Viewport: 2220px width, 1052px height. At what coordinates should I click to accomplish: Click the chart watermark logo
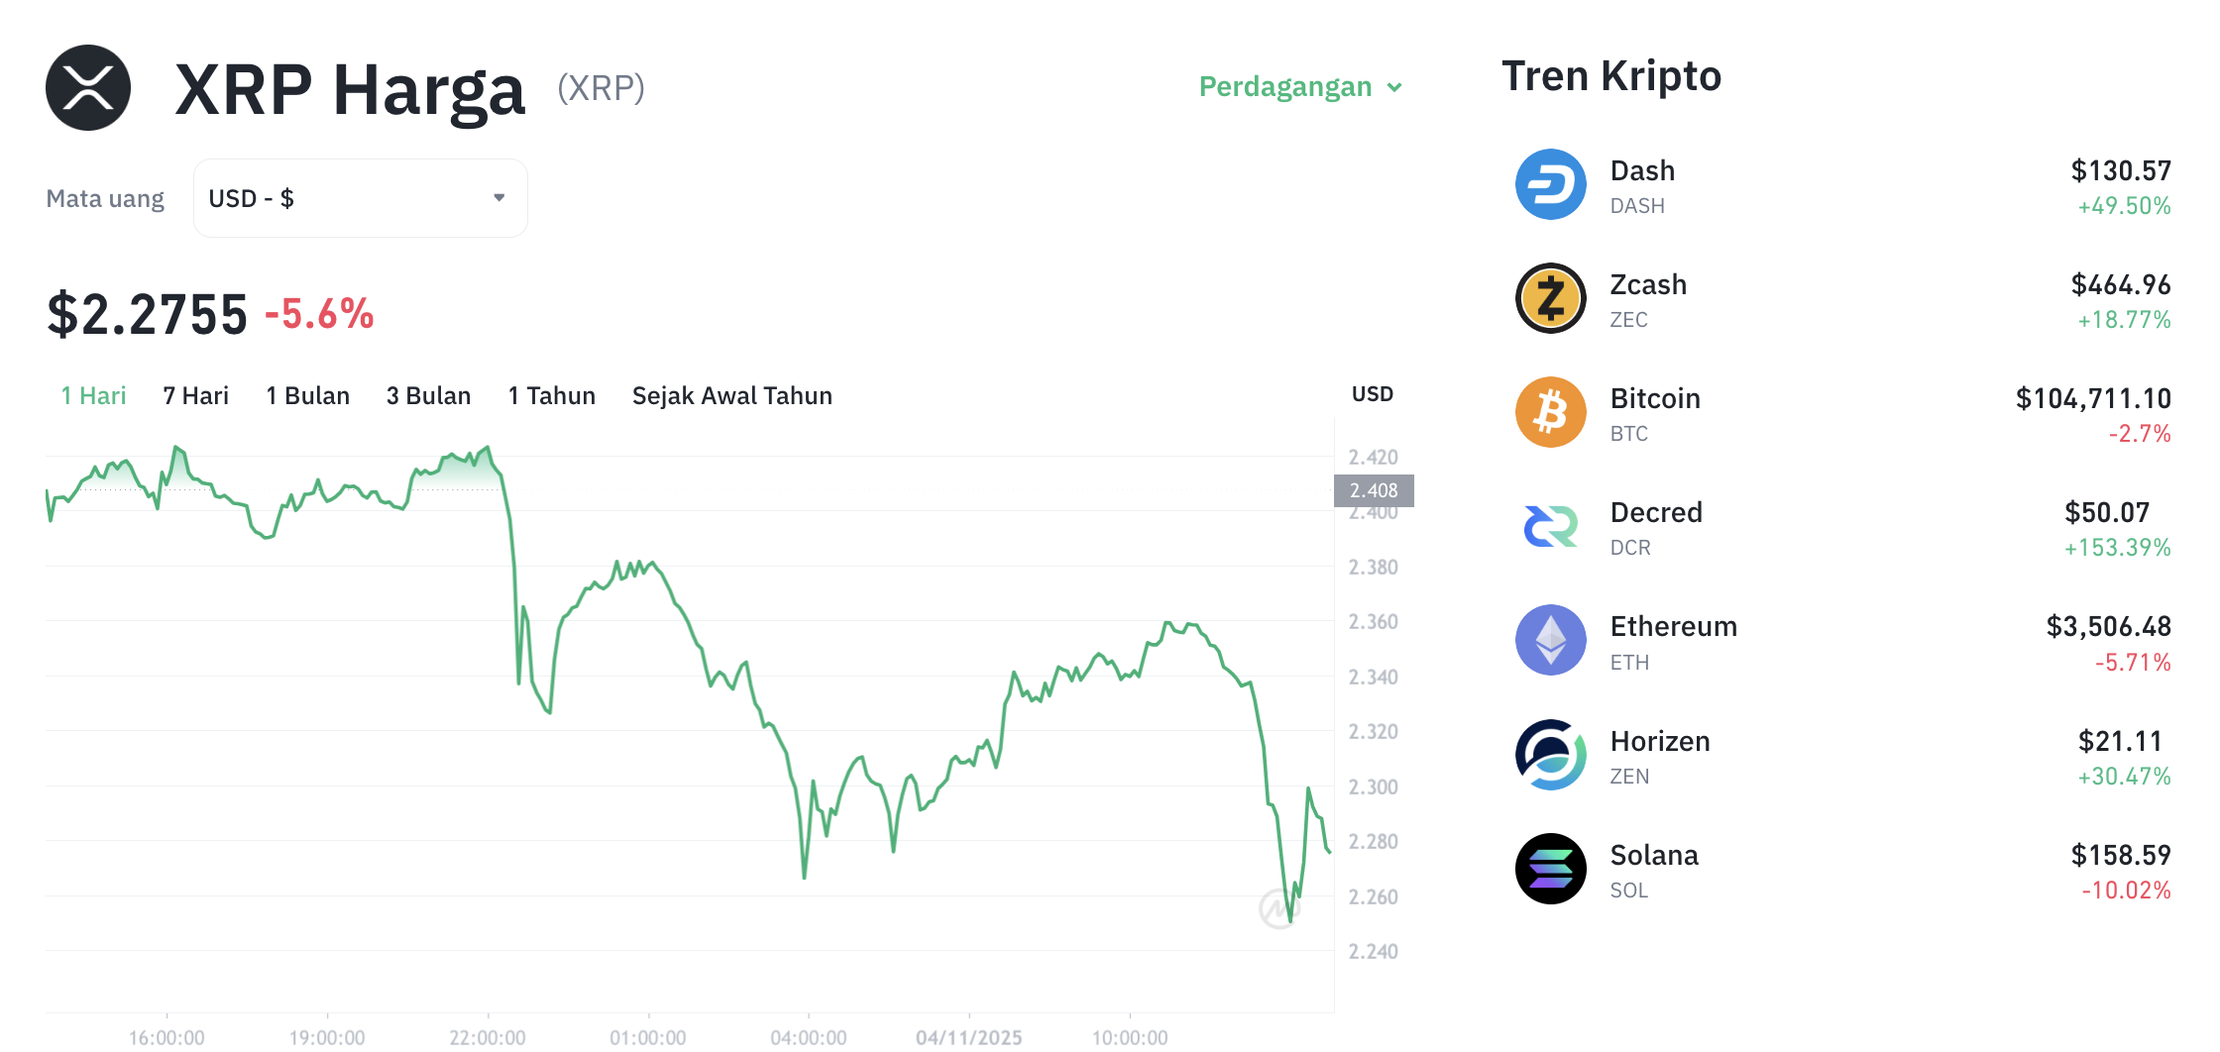[x=1277, y=908]
